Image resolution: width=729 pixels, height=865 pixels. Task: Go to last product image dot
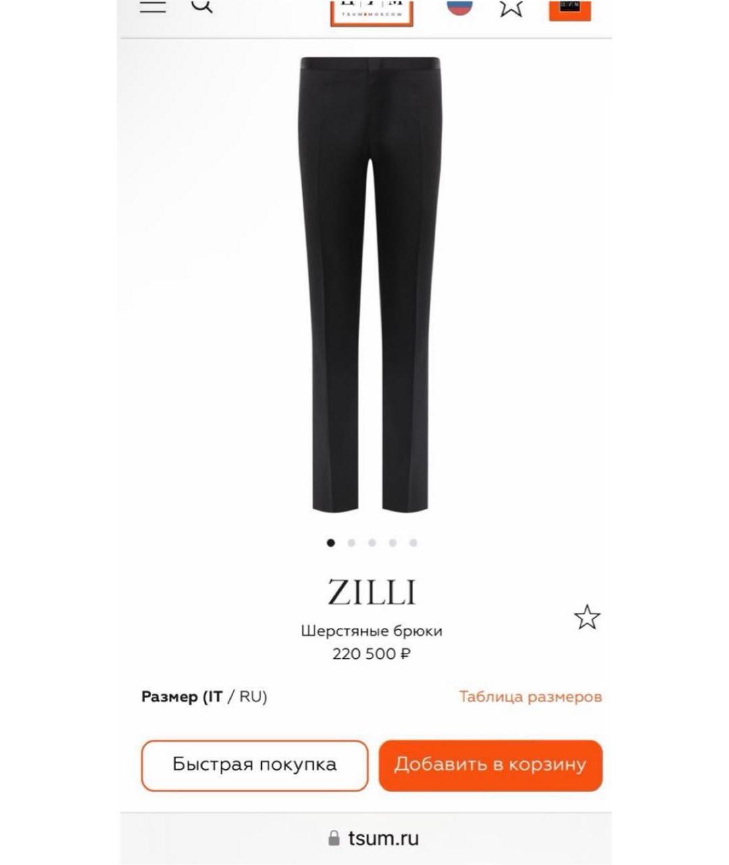pos(413,543)
